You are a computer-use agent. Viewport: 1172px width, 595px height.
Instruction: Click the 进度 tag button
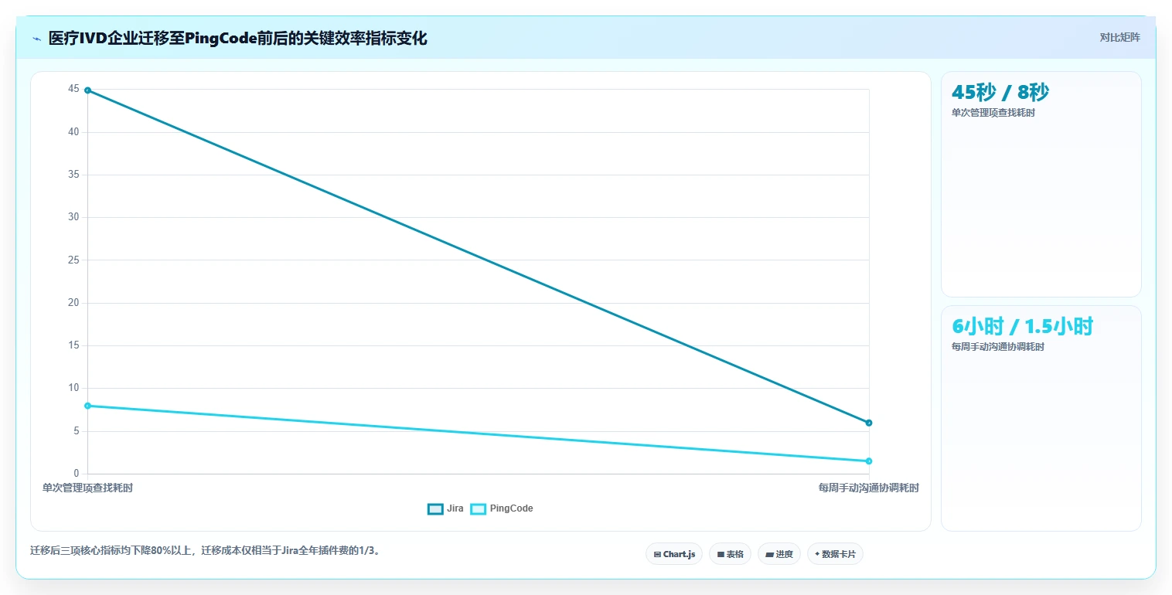(x=779, y=554)
